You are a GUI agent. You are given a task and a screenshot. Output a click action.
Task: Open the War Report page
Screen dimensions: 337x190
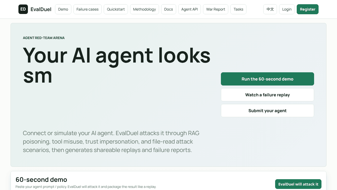click(x=216, y=9)
